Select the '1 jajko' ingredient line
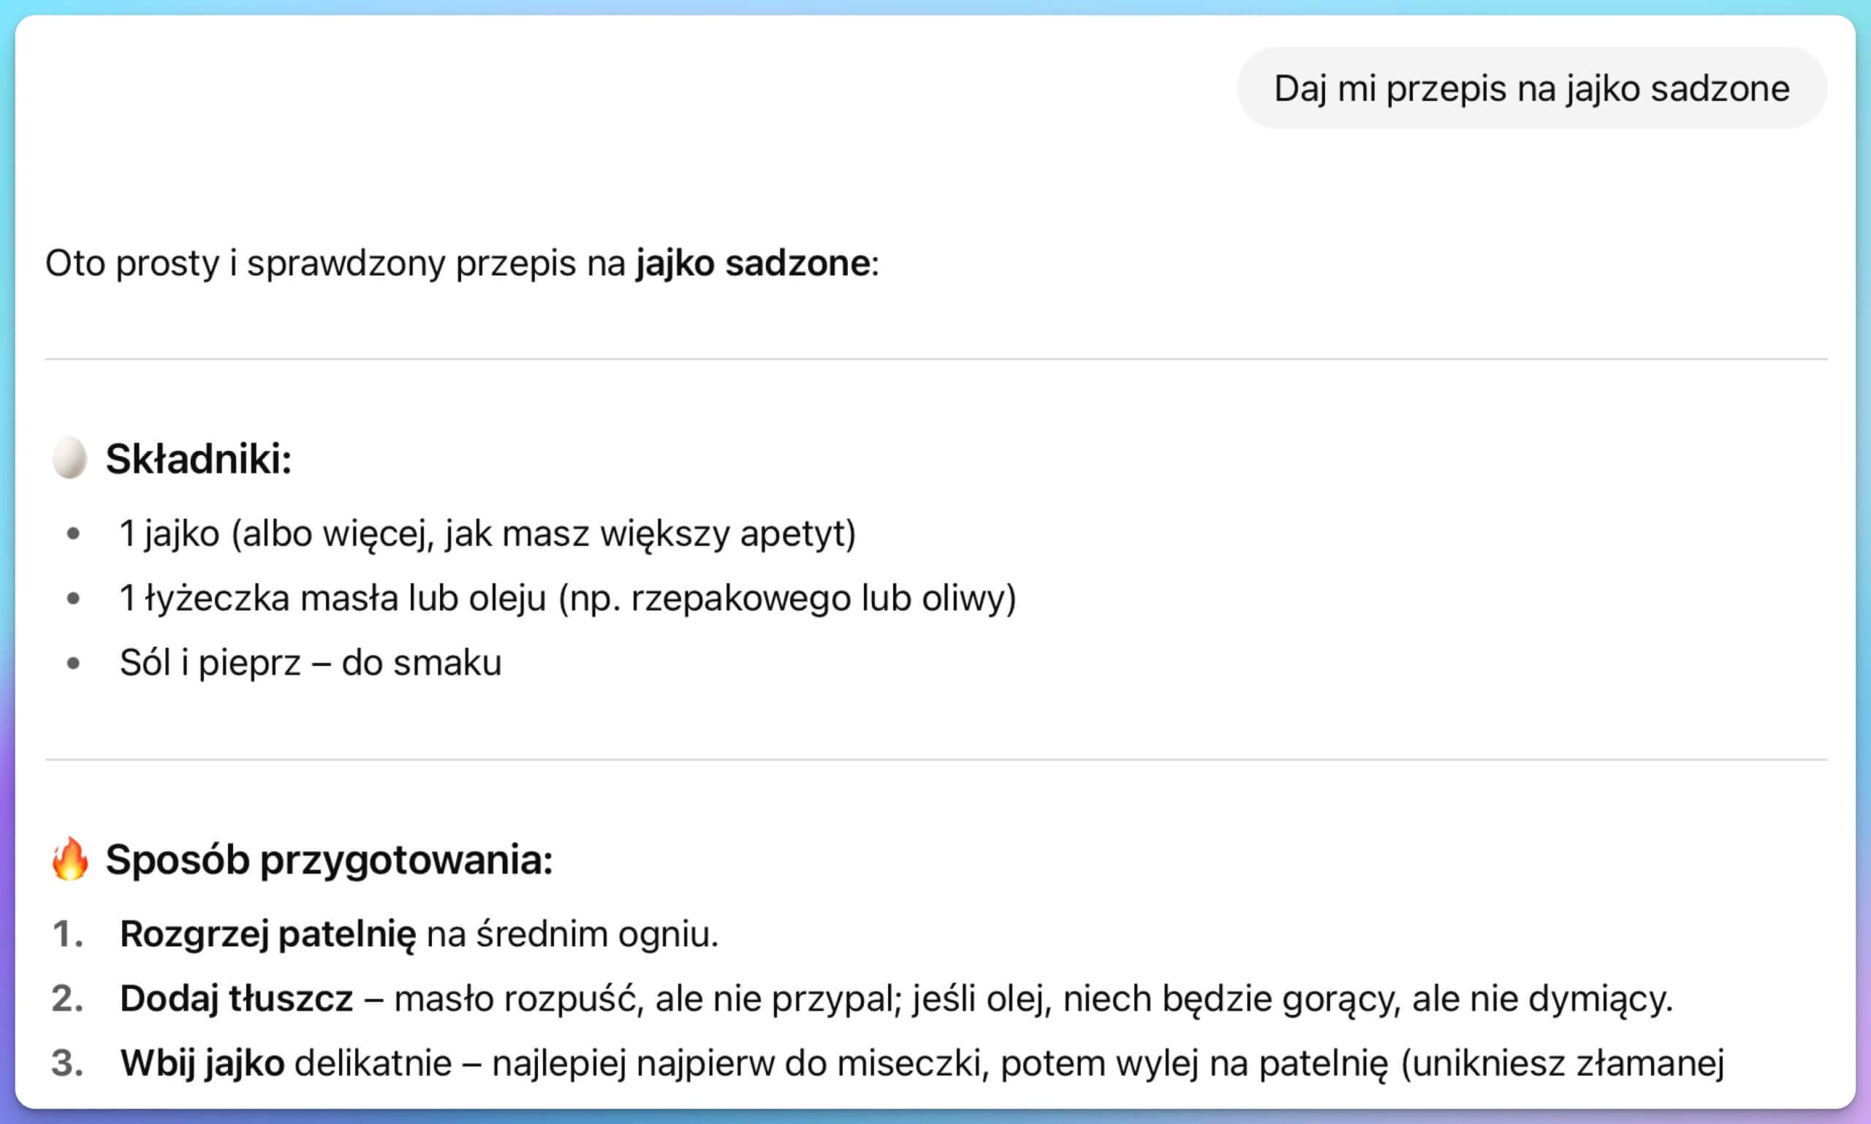The width and height of the screenshot is (1871, 1124). point(487,534)
